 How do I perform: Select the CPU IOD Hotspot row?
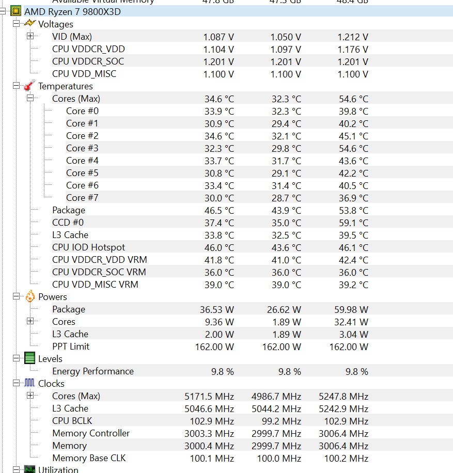click(252, 247)
